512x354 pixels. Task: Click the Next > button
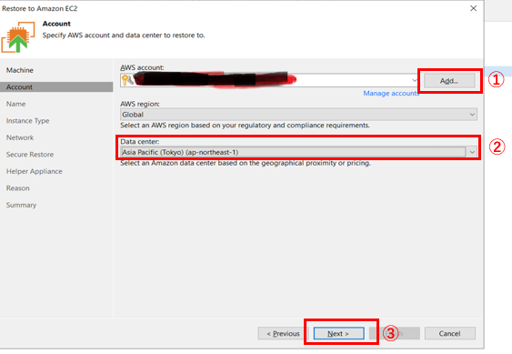(x=338, y=333)
